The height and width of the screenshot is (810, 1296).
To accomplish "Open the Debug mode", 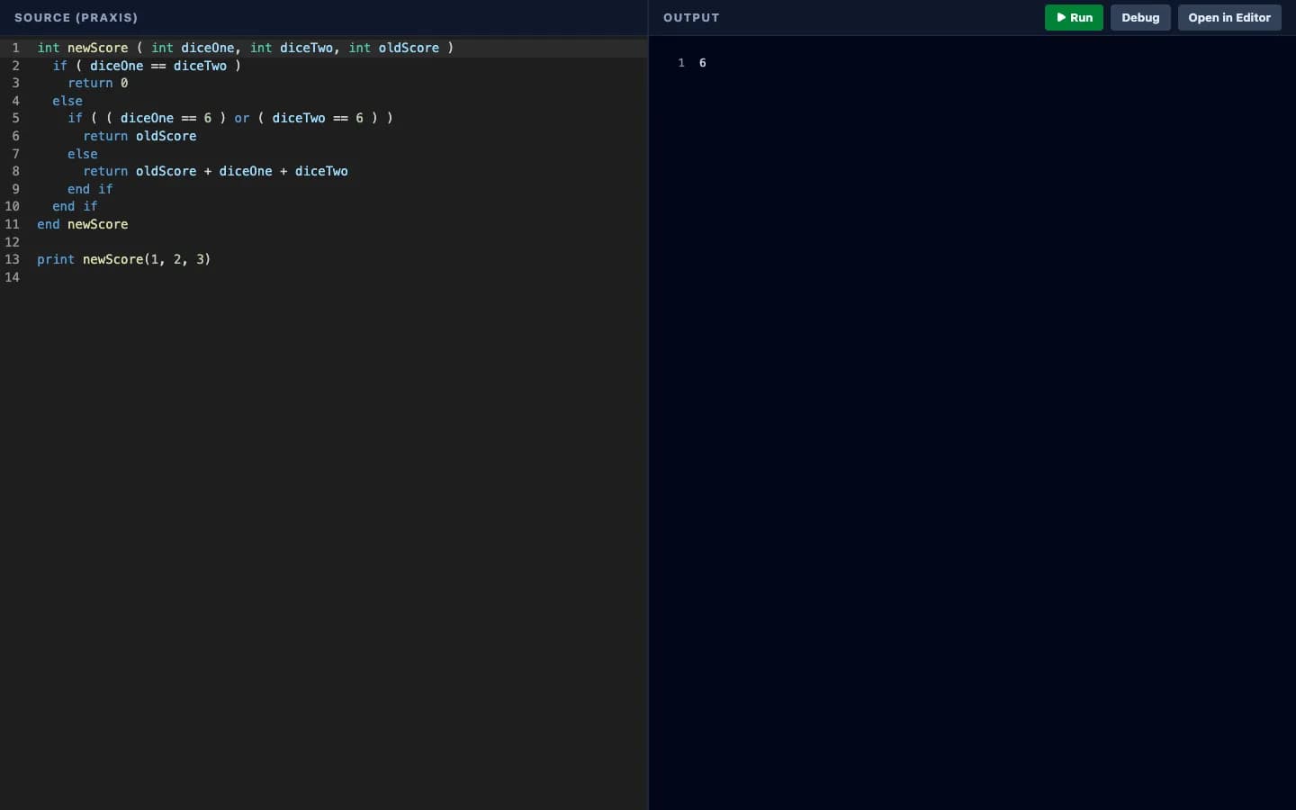I will coord(1140,18).
